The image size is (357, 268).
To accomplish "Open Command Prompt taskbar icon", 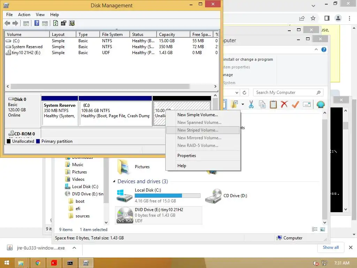I will pyautogui.click(x=70, y=263).
